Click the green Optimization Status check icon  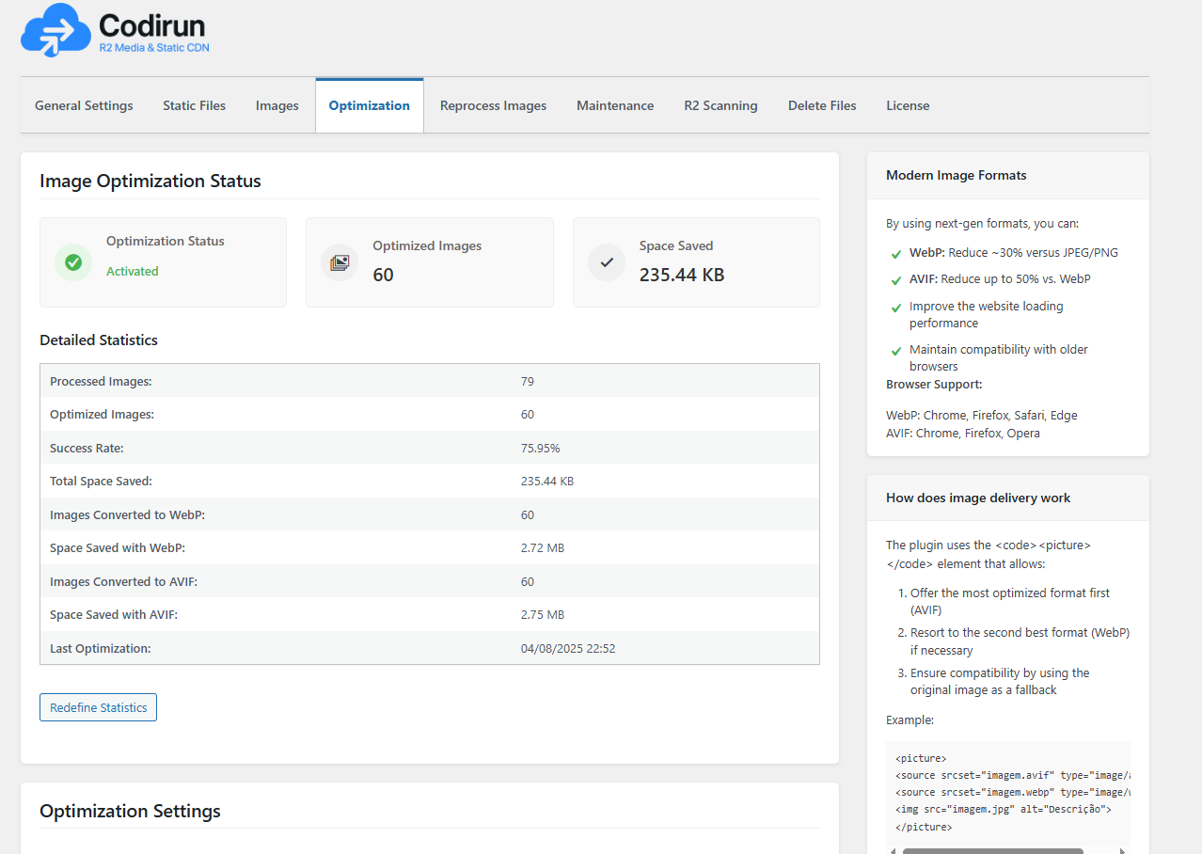click(x=73, y=262)
